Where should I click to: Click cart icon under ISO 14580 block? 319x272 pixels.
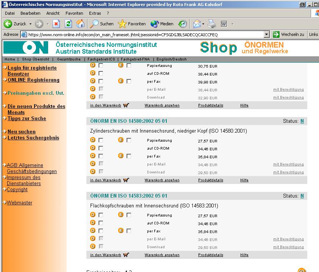[x=126, y=180]
